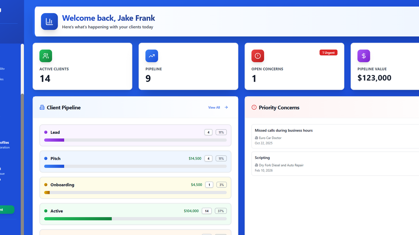Click the blue dot on the Pitch stage
419x235 pixels.
[x=46, y=158]
